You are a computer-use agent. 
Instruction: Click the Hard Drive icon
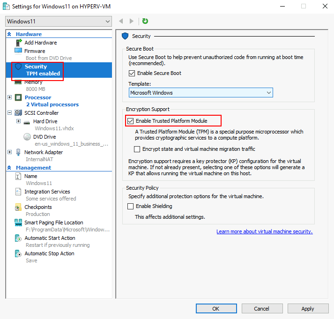coord(27,122)
